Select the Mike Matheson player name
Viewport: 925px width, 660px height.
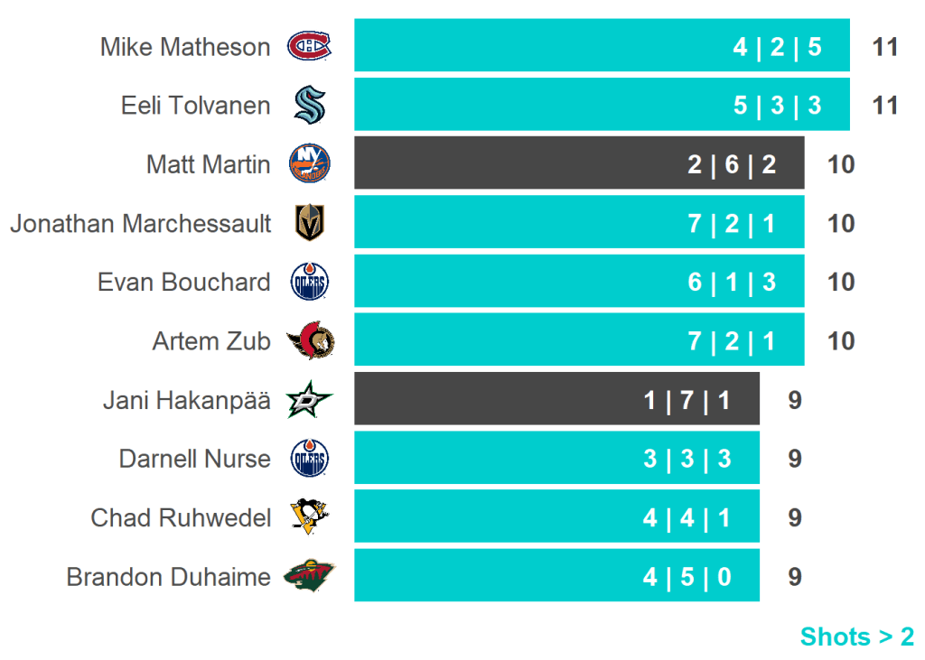coord(185,47)
